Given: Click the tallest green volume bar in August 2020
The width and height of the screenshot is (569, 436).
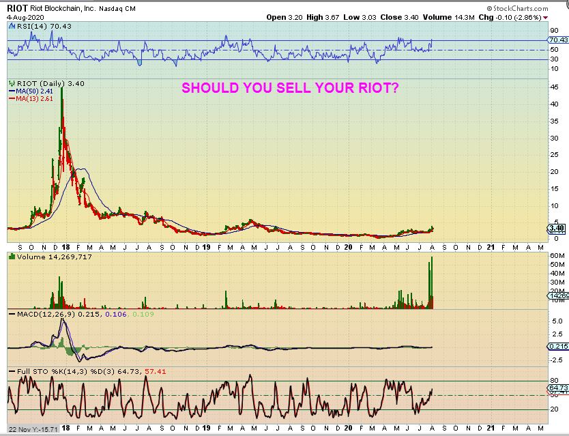Looking at the screenshot, I should coord(432,282).
